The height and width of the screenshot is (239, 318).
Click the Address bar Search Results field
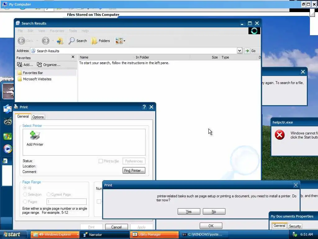134,51
